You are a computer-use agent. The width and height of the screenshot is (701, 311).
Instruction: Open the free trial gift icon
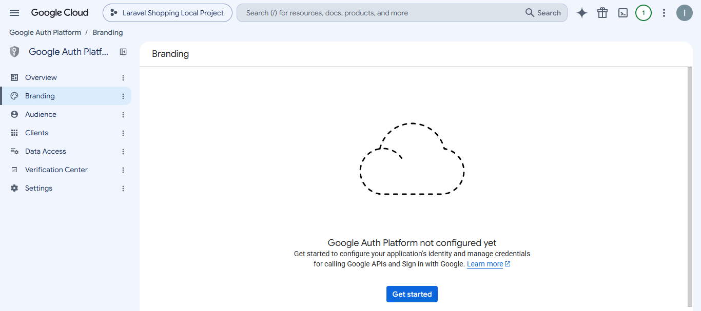point(602,13)
